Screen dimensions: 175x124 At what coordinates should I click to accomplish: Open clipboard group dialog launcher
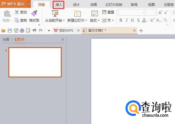[x=39, y=25]
